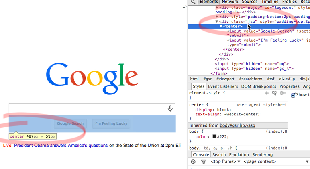Click the display: block property
This screenshot has width=310, height=169.
(x=213, y=110)
